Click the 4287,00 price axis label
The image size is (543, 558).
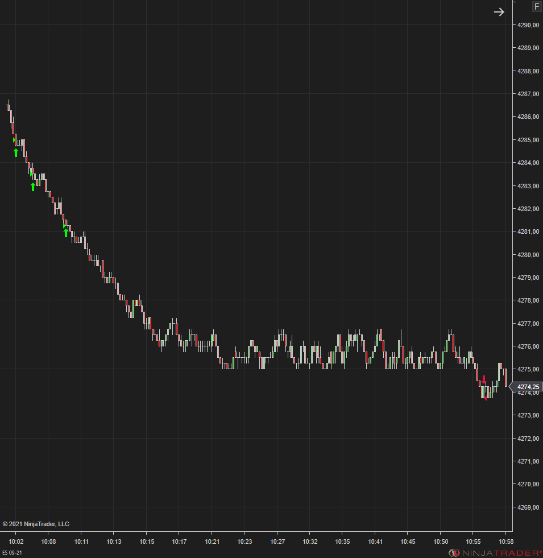pos(528,94)
